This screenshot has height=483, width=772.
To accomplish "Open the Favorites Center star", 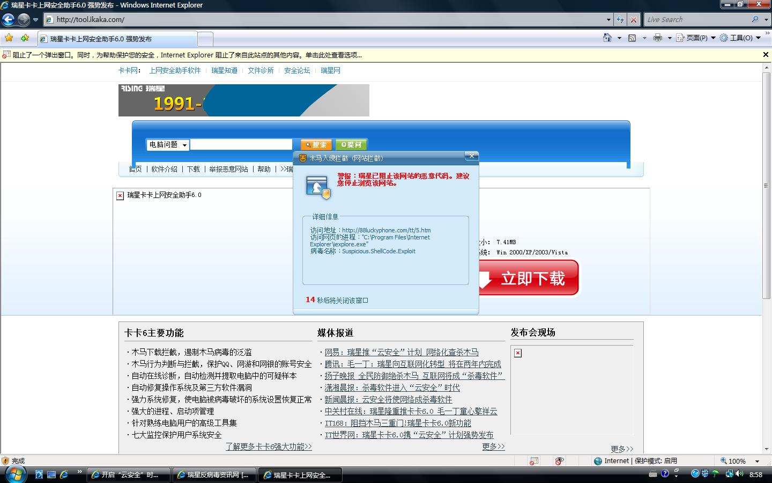I will [9, 38].
